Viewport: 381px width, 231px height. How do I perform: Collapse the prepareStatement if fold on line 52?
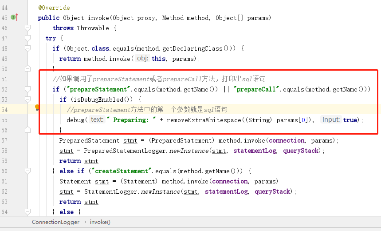pyautogui.click(x=27, y=89)
